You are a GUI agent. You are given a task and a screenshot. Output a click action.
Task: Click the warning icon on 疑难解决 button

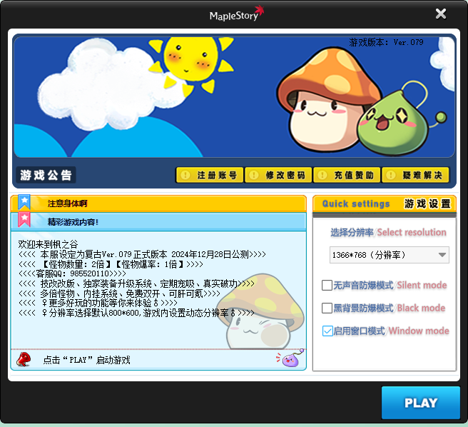coord(391,175)
